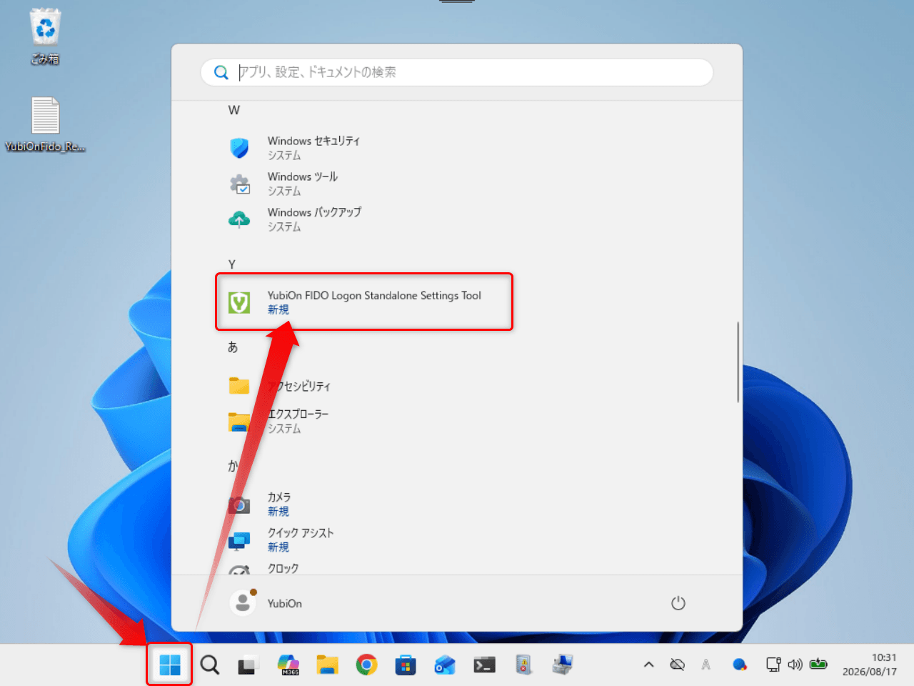
Task: Click the magnifier icon in the search box
Action: pyautogui.click(x=221, y=72)
